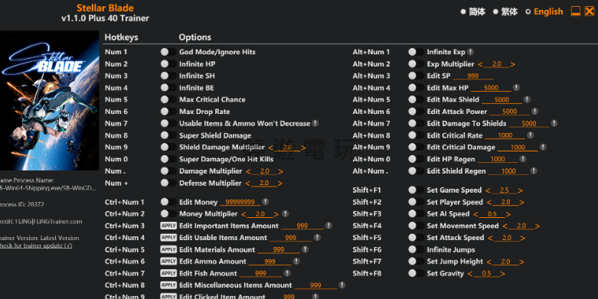Decrease Set Game Speed with left arrow
The width and height of the screenshot is (598, 299).
click(488, 190)
